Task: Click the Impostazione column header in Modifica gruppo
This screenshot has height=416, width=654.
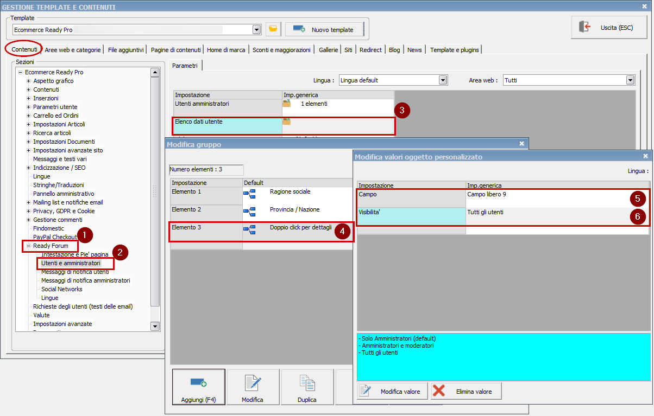Action: pos(206,183)
